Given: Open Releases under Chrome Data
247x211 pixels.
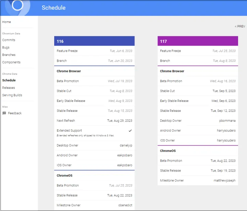Looking at the screenshot, I should point(9,88).
